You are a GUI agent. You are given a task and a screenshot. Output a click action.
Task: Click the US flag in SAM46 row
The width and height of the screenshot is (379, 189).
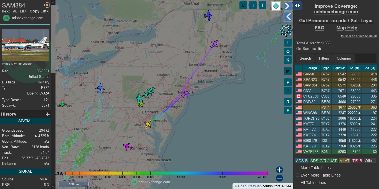(299, 74)
